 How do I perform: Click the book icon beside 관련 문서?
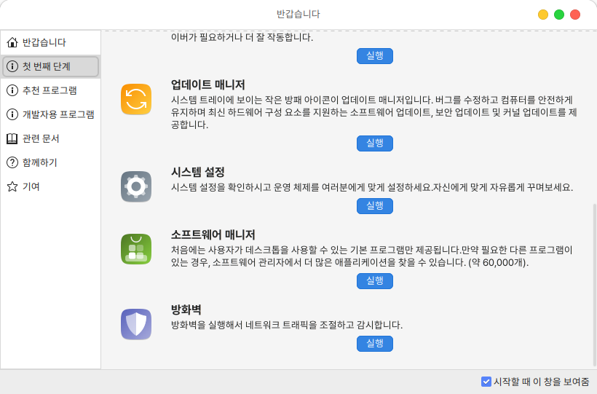tap(12, 138)
